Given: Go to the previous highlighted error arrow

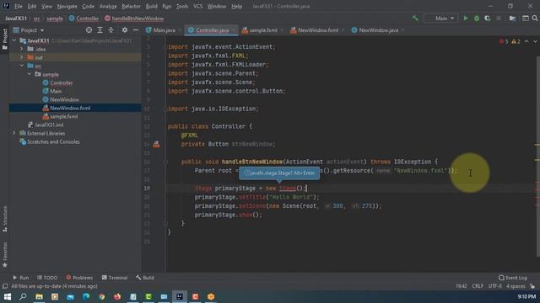Looking at the screenshot, I should tap(526, 41).
